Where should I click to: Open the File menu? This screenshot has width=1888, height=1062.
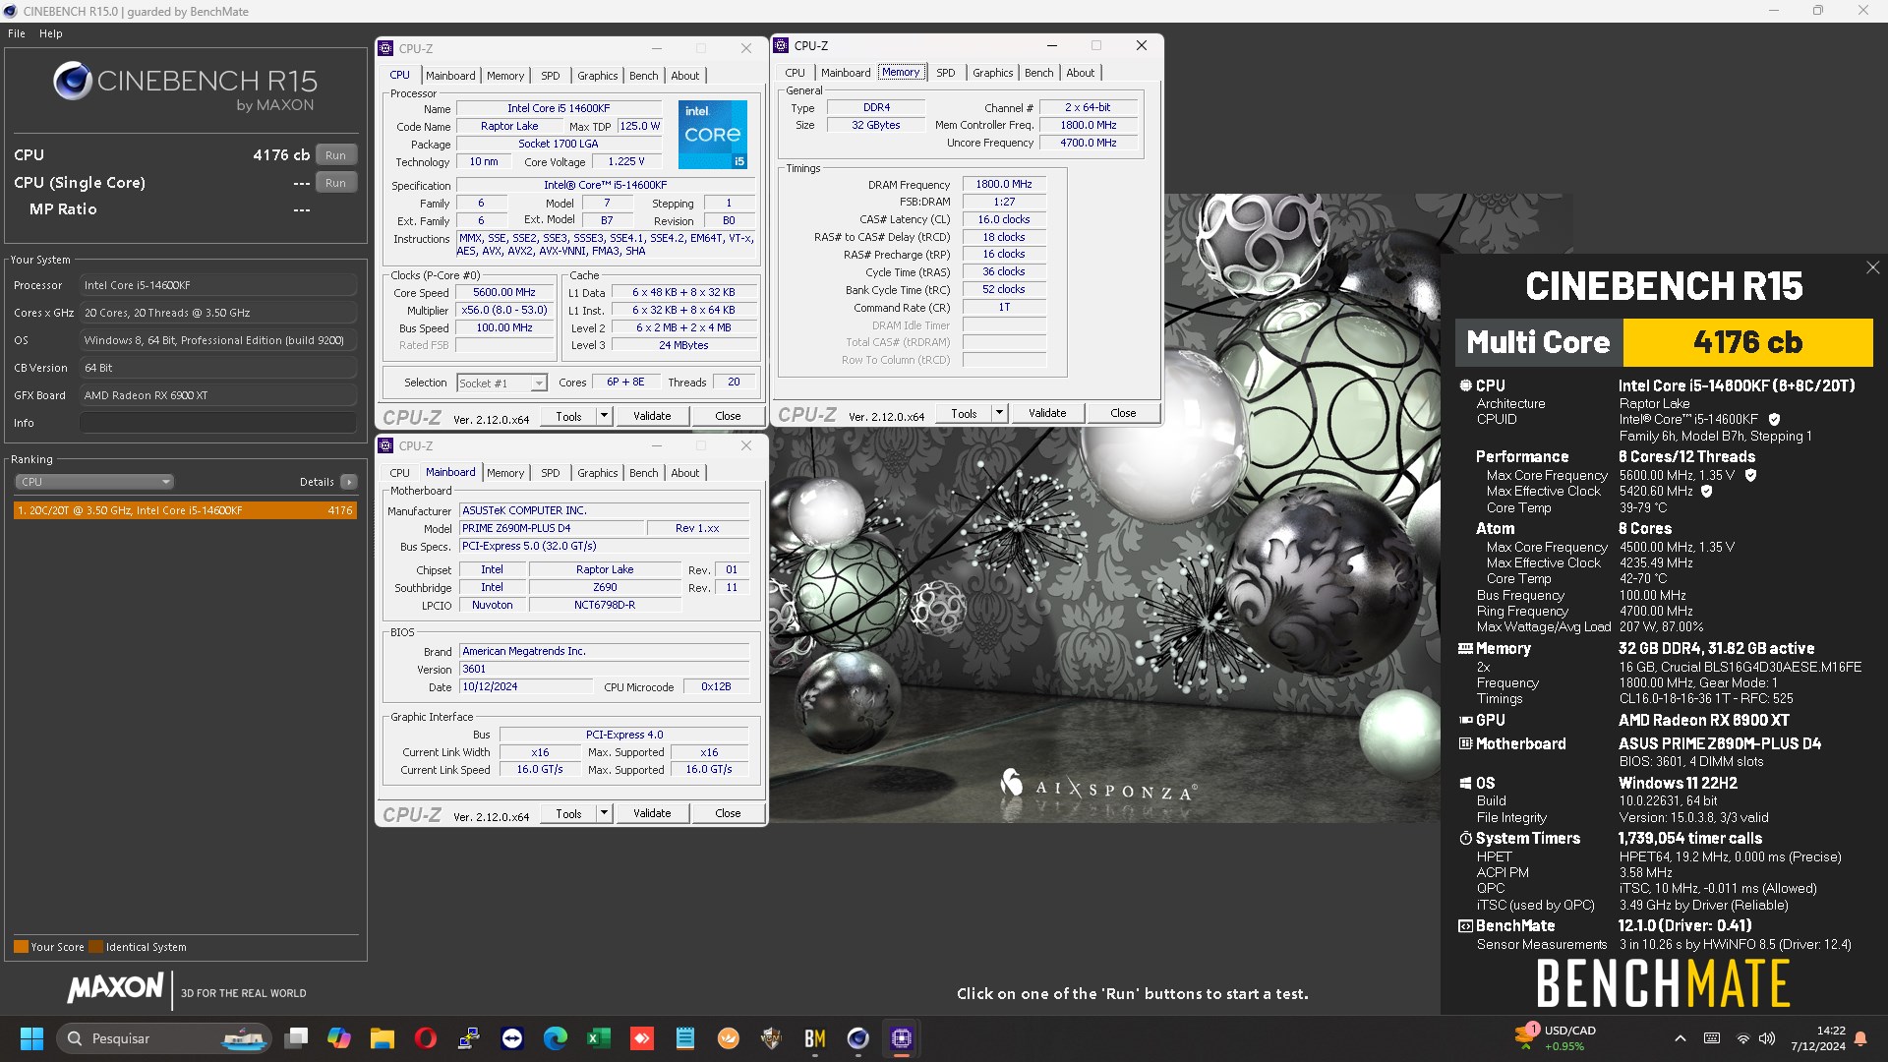(17, 33)
